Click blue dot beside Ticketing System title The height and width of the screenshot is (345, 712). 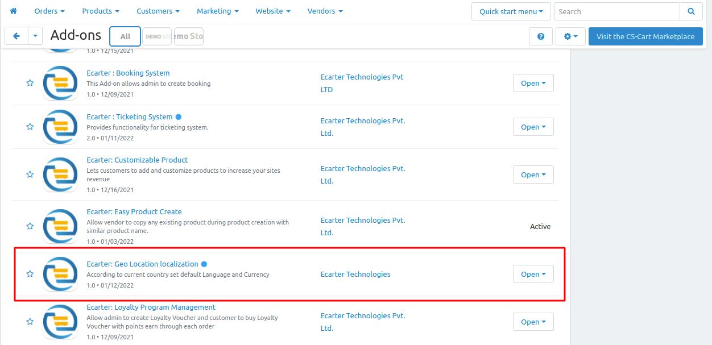click(179, 117)
